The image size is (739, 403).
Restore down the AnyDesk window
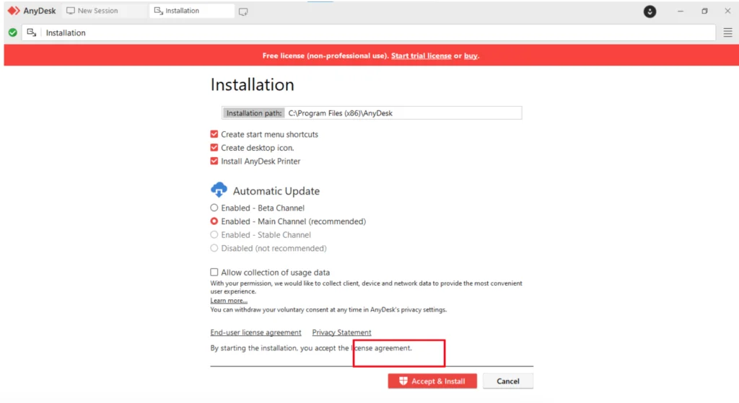704,11
